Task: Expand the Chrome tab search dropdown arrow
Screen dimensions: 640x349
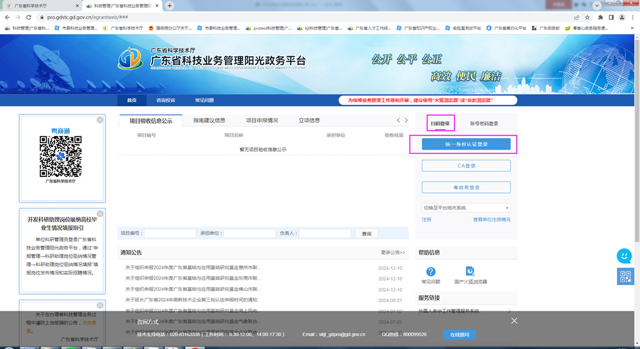Action: pyautogui.click(x=596, y=5)
